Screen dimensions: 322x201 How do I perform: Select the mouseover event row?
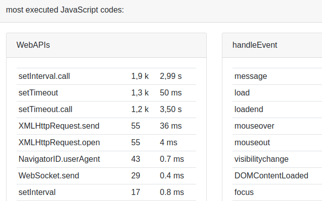[277, 126]
